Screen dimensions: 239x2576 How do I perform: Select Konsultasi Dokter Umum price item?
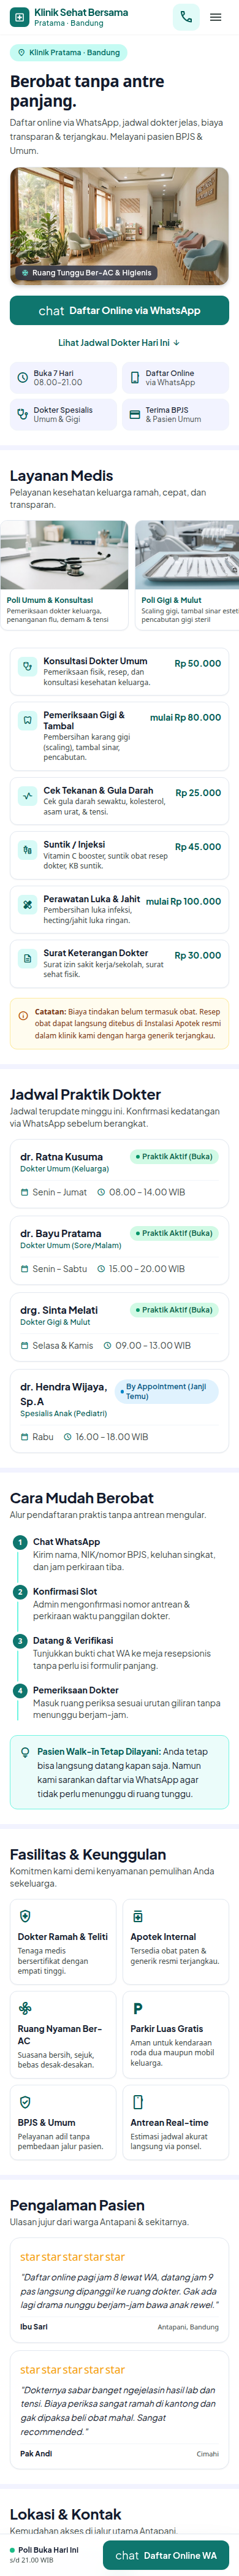coord(119,672)
